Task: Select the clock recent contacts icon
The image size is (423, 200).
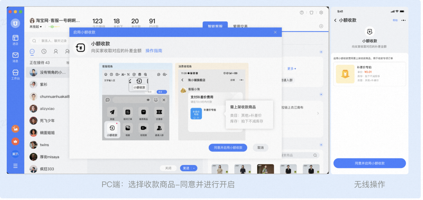Action: coord(44,51)
